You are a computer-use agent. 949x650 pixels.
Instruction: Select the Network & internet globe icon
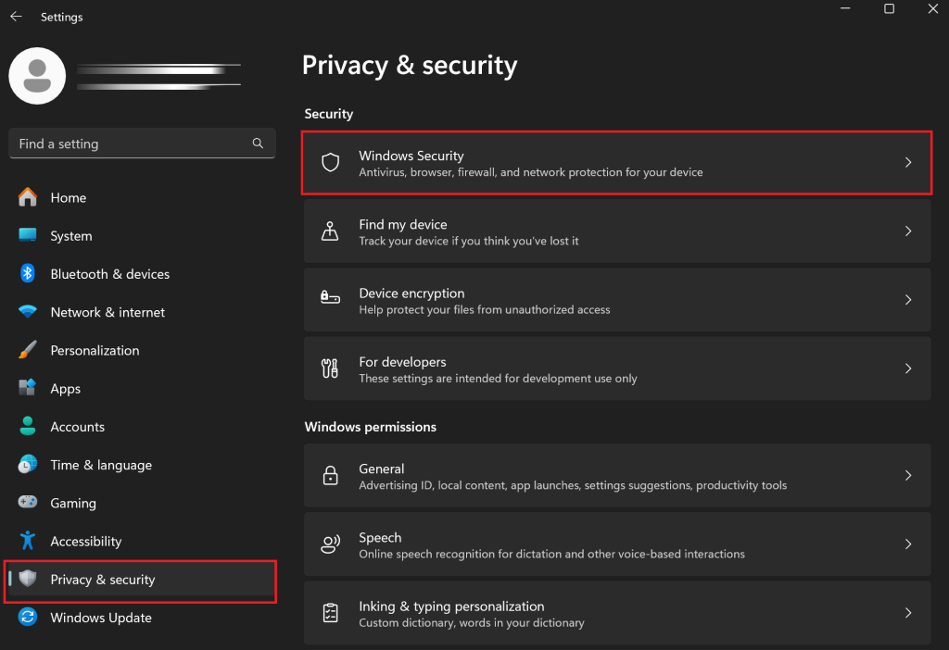[28, 312]
